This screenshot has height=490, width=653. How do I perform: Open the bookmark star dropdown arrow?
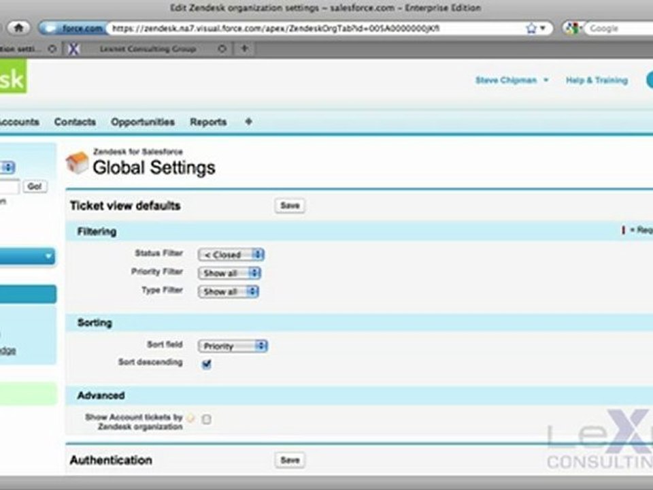[543, 29]
